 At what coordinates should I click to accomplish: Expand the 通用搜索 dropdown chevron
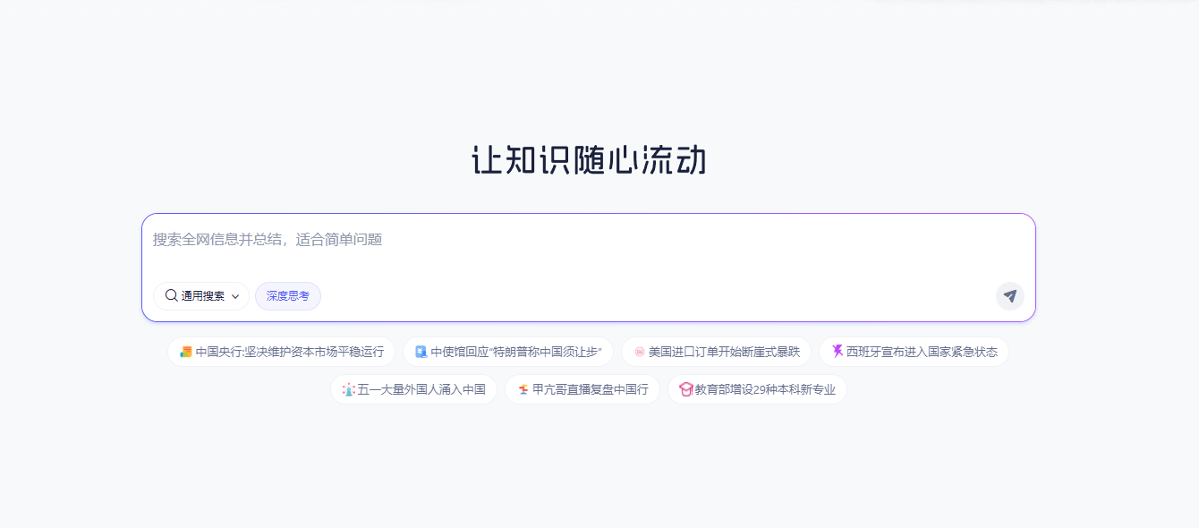point(235,296)
